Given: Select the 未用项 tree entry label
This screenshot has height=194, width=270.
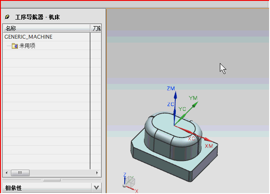Looking at the screenshot, I should tap(27, 46).
